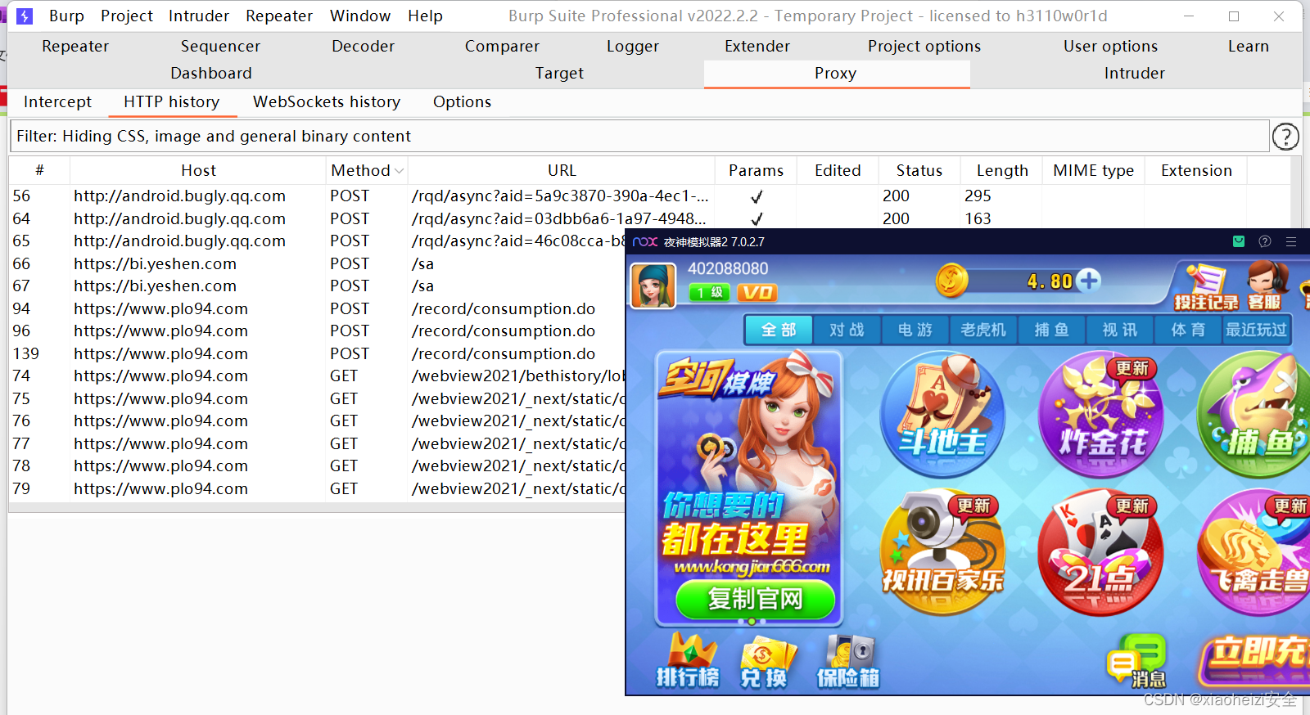Select the 电游 game category tab
This screenshot has height=715, width=1310.
(x=915, y=330)
